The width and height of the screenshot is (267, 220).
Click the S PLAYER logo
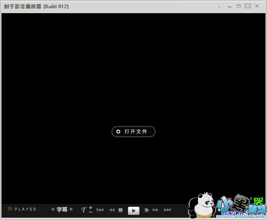pyautogui.click(x=22, y=209)
